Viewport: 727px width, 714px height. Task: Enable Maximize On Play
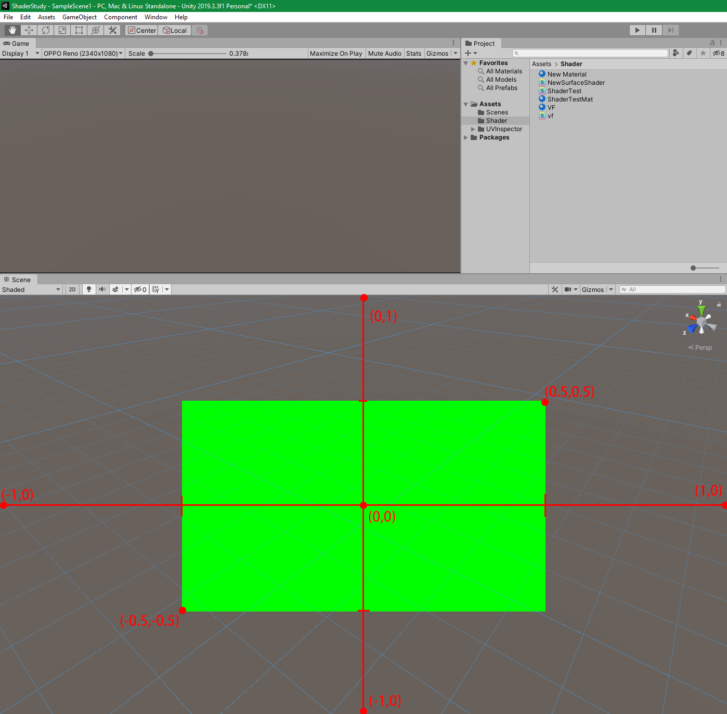coord(336,53)
